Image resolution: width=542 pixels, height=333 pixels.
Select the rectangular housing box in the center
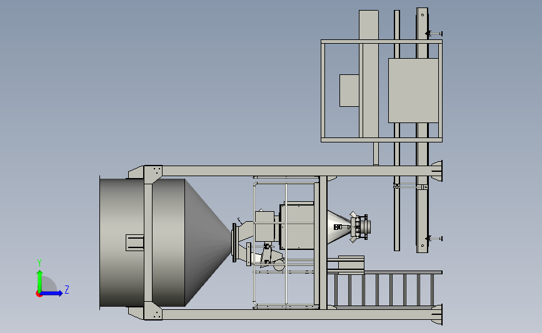(296, 226)
